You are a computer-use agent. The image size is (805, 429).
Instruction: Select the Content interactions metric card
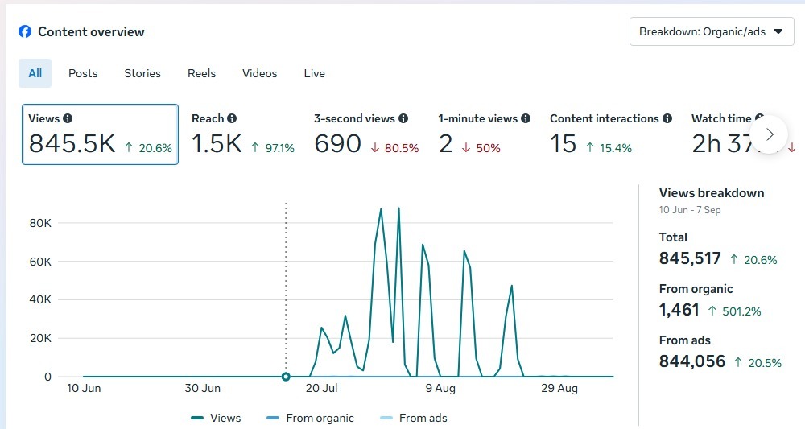pos(610,134)
